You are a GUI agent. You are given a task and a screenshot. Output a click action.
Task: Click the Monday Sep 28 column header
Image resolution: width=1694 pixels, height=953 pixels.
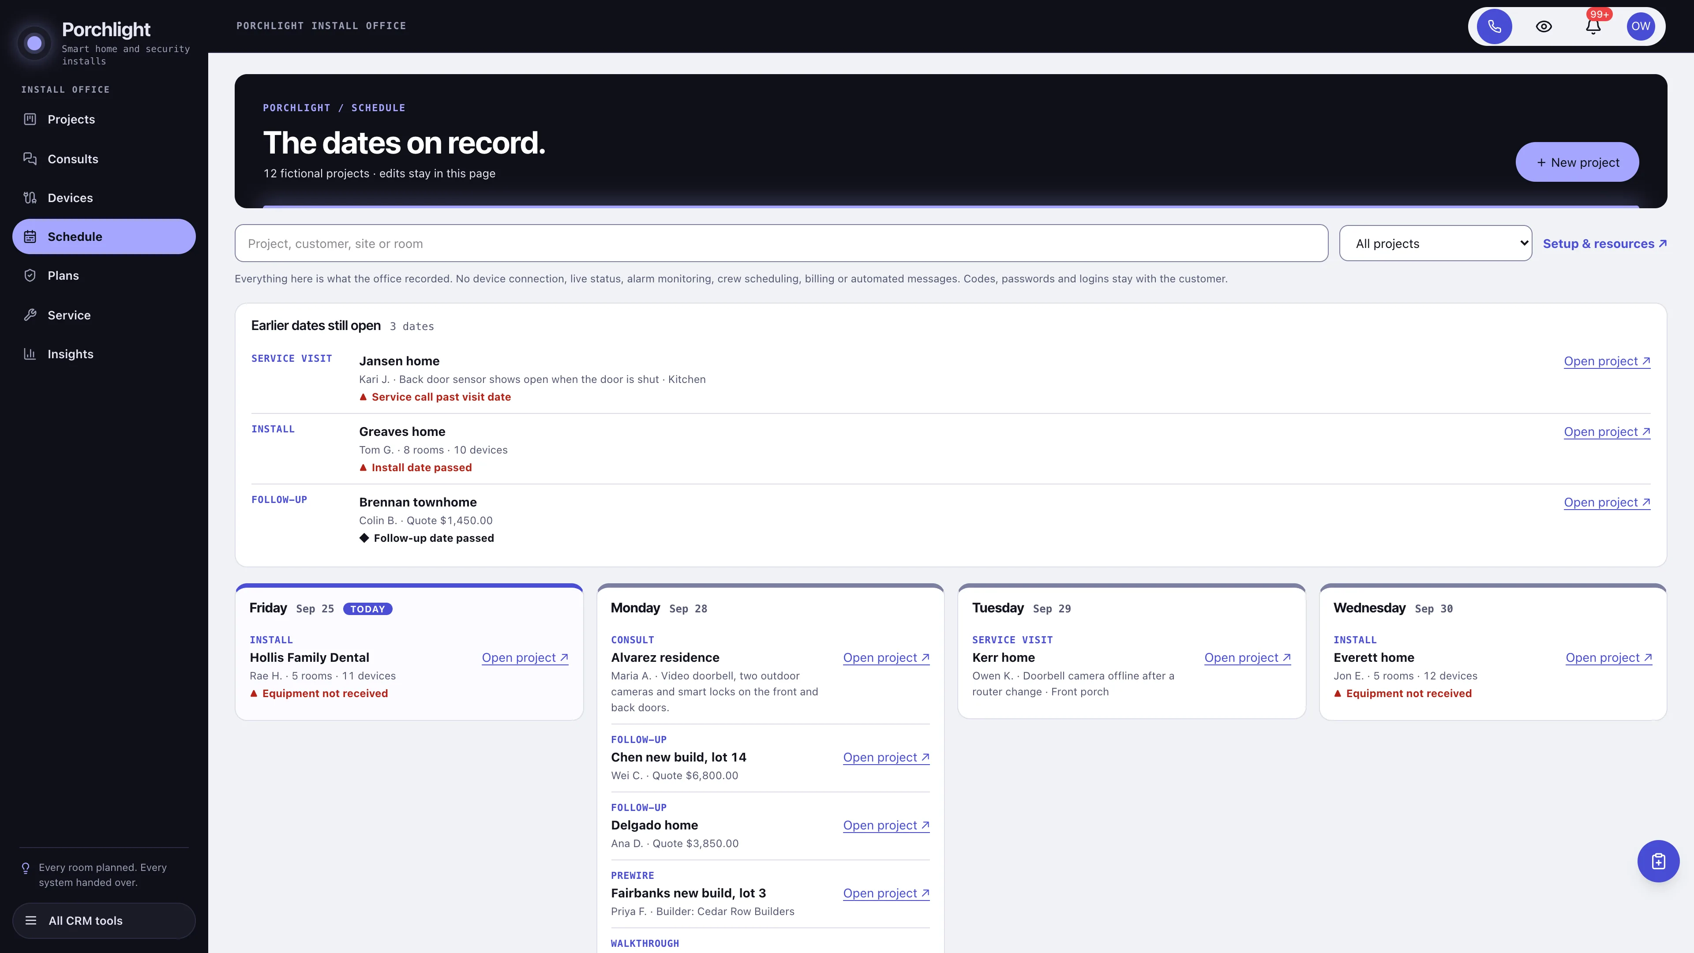click(x=659, y=608)
